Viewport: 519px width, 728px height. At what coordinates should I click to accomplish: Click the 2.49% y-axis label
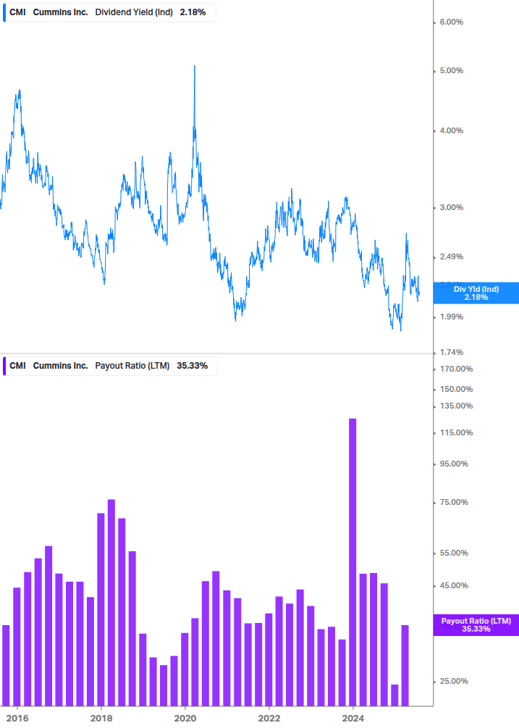(x=451, y=256)
